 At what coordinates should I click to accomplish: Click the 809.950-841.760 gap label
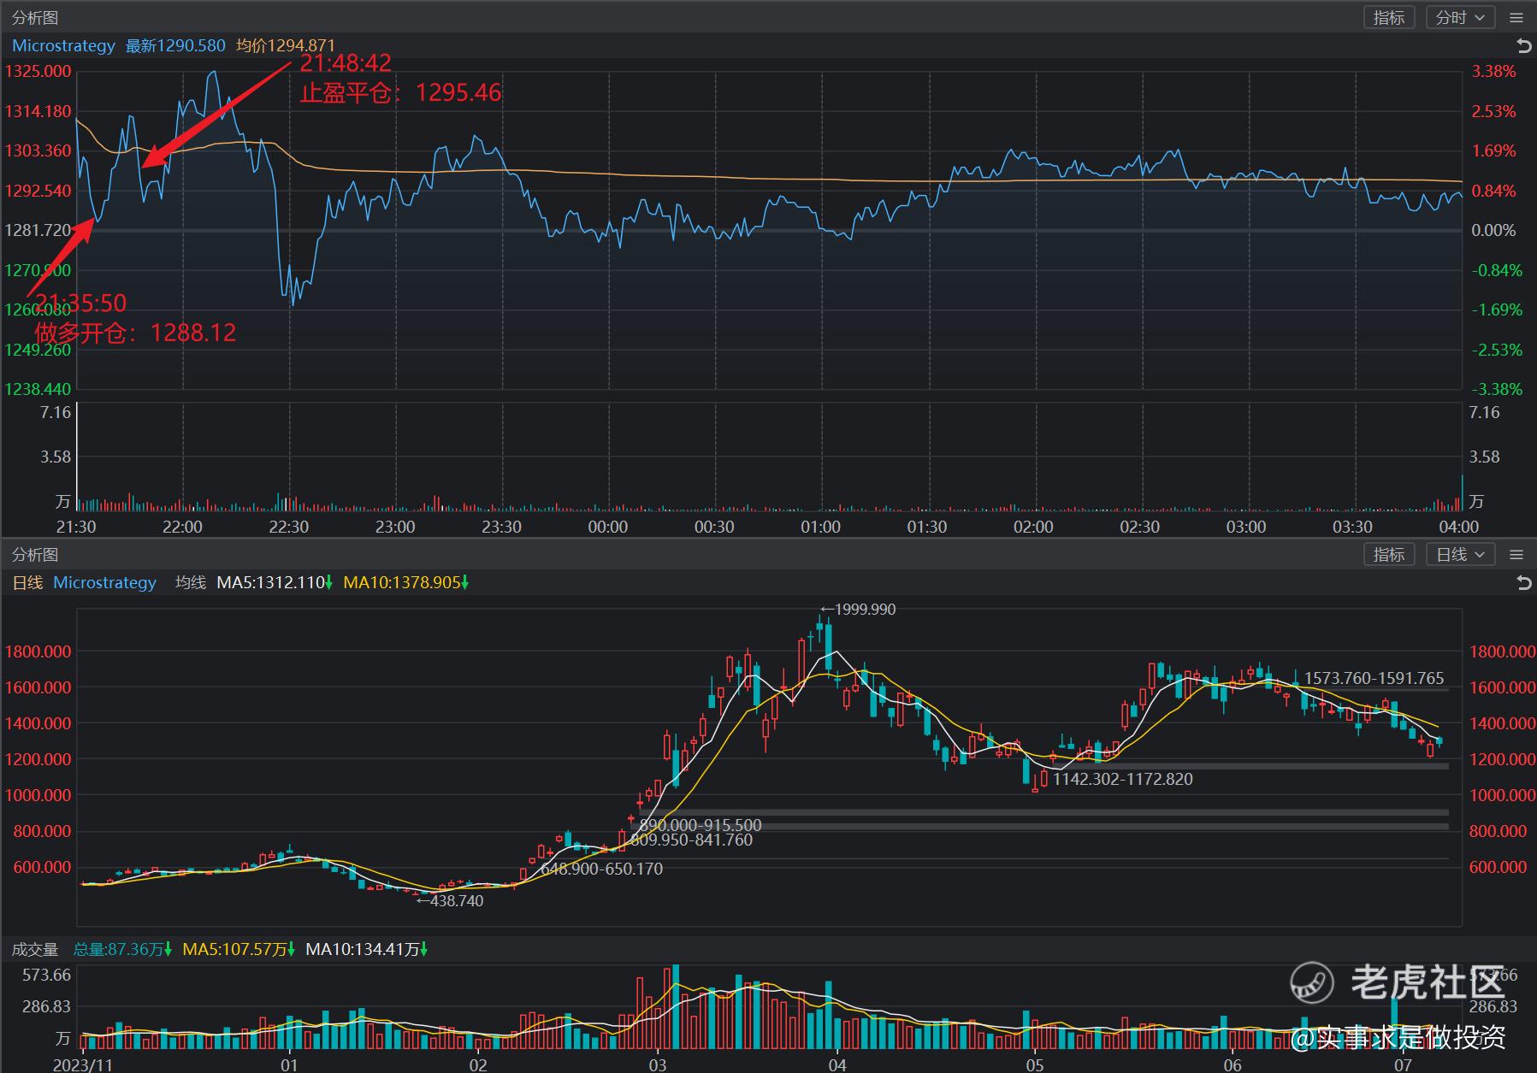click(692, 840)
